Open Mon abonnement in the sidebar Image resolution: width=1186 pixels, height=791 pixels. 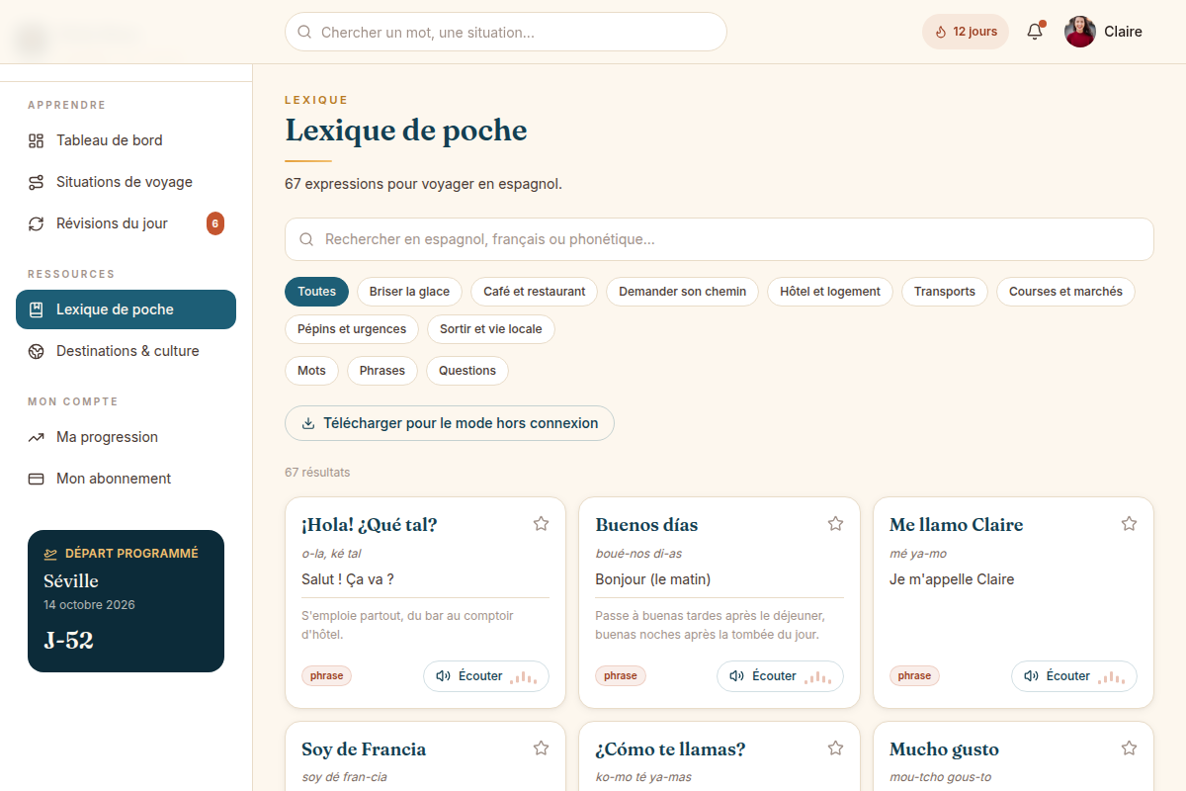[126, 479]
